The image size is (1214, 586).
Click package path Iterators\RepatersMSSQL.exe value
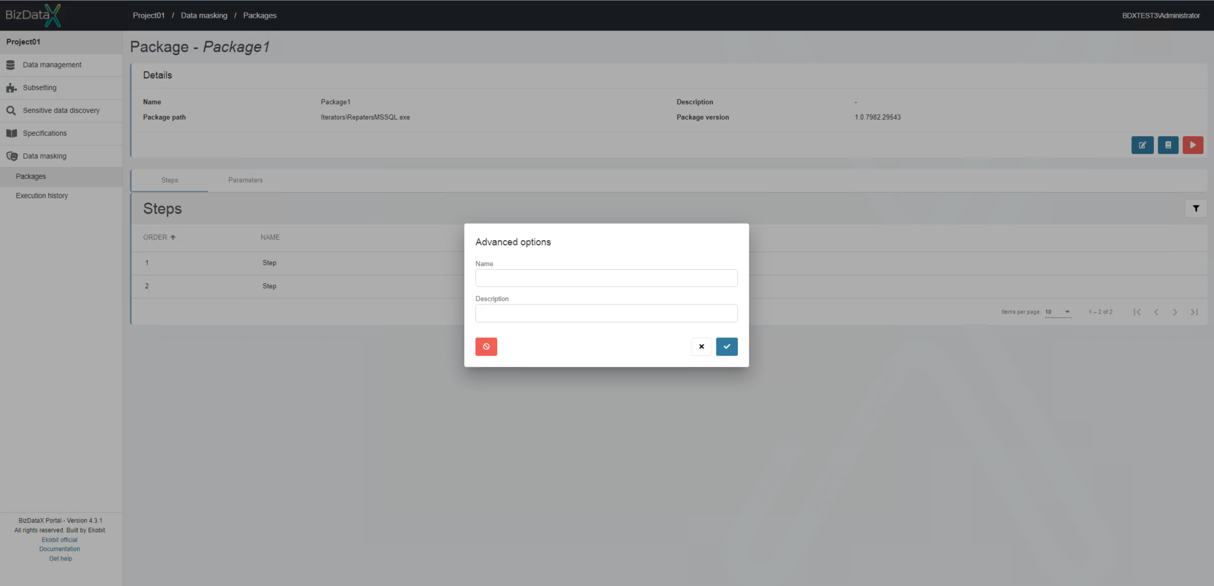(x=365, y=117)
